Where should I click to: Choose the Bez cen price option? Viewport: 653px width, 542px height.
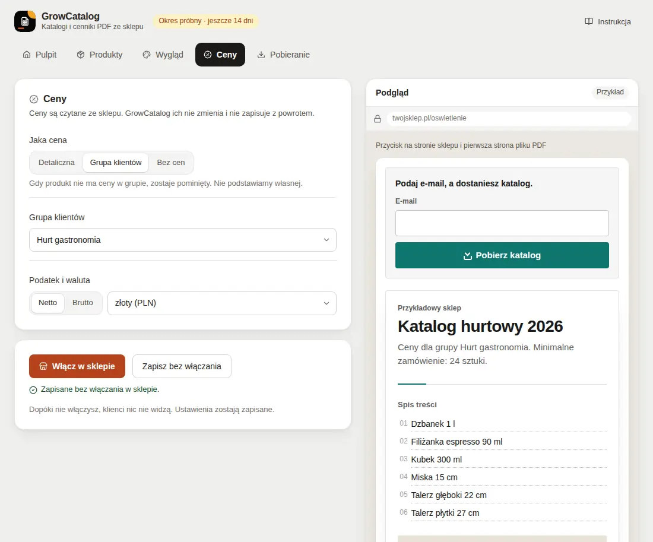(x=171, y=163)
